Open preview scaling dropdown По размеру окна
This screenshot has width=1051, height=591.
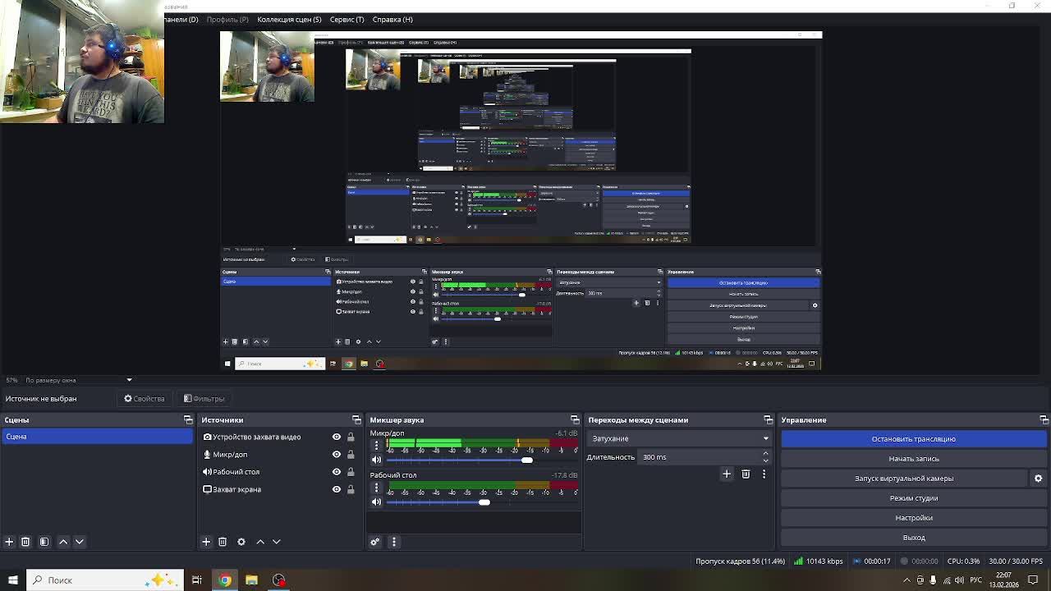coord(77,380)
